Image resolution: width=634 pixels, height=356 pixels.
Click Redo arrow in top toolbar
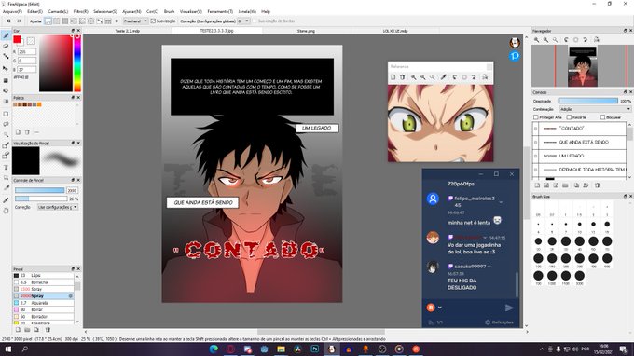19,21
